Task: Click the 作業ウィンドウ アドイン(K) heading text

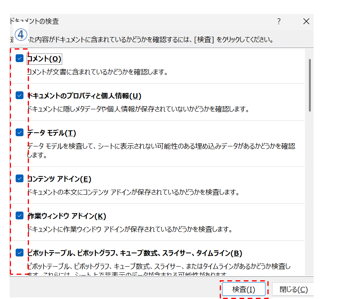Action: click(x=66, y=216)
